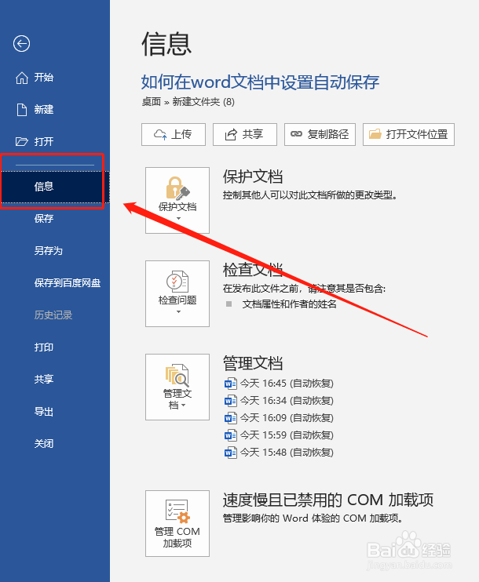Screen dimensions: 479x582
Task: Click the magnifier over documents icon
Action: coord(177,375)
